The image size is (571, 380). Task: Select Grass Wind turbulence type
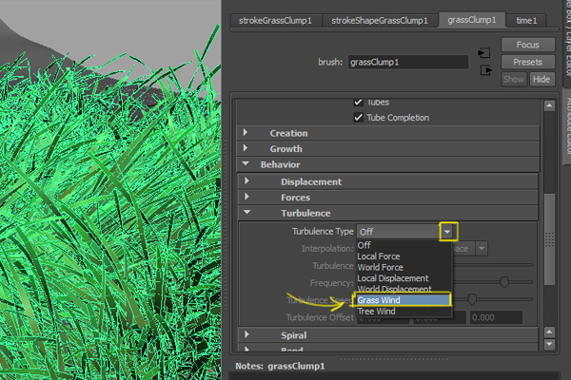(x=404, y=300)
